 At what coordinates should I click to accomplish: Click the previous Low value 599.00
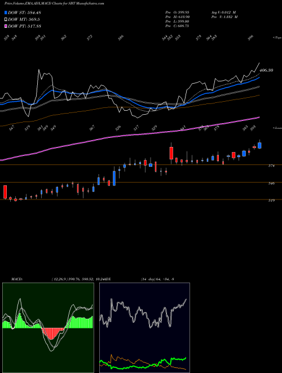point(182,21)
